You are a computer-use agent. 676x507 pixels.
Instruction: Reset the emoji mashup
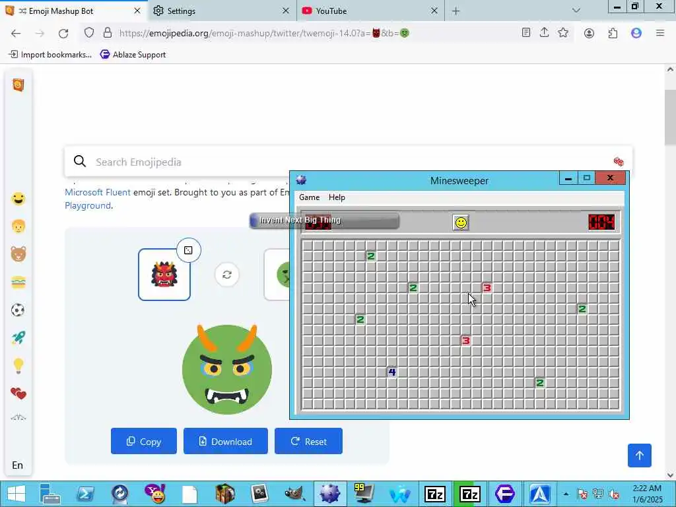[308, 441]
